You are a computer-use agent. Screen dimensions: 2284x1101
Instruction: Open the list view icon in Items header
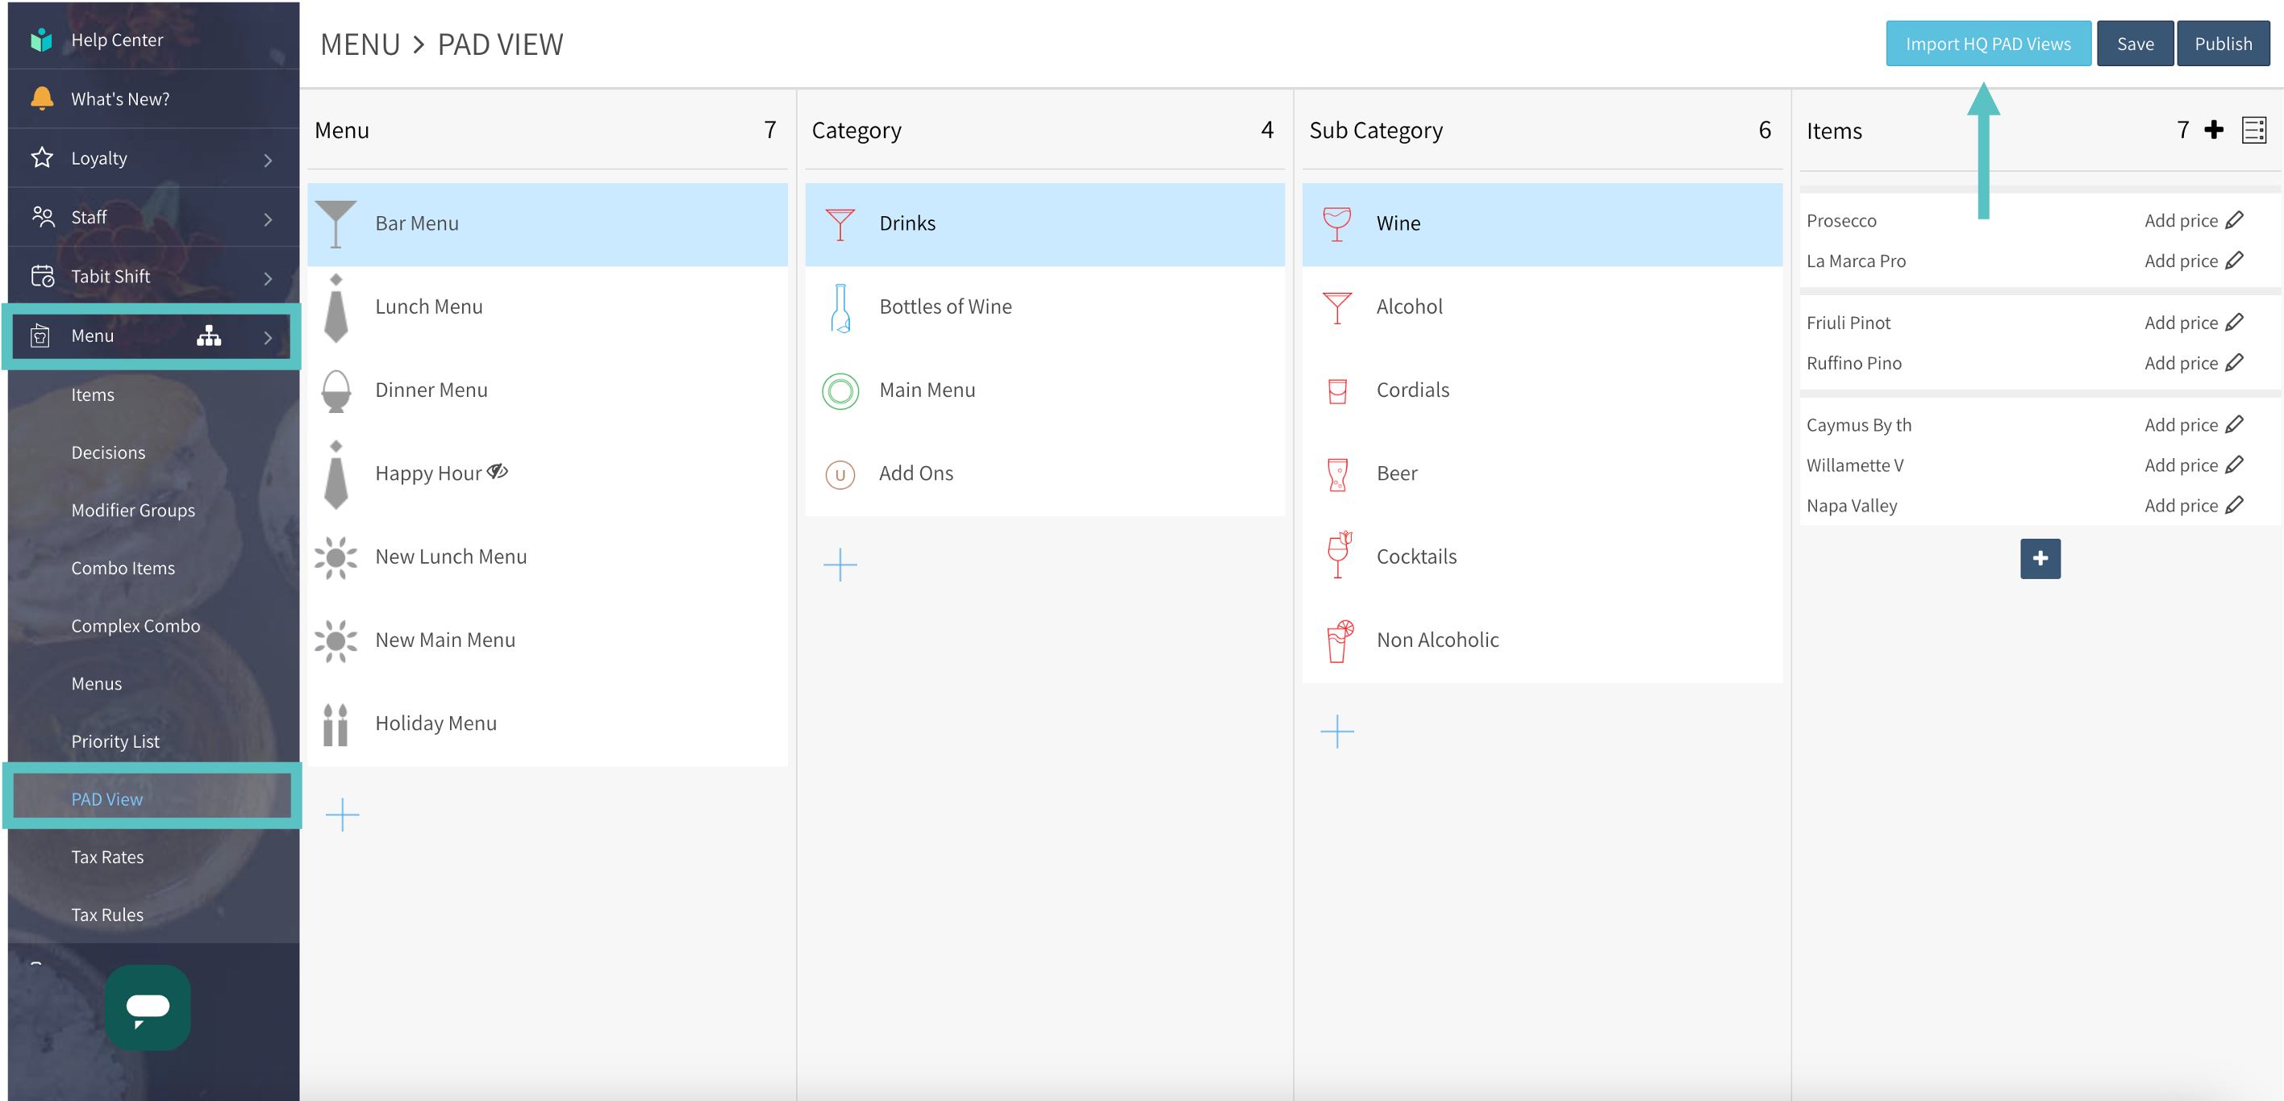click(2254, 131)
